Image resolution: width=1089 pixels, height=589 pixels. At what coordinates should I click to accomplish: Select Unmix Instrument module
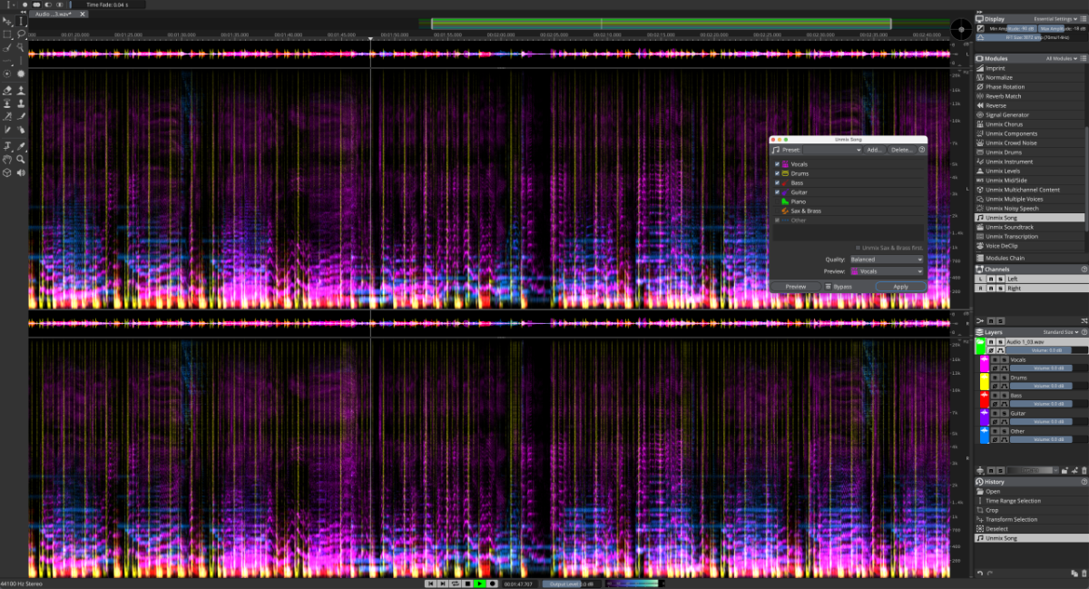click(1030, 162)
